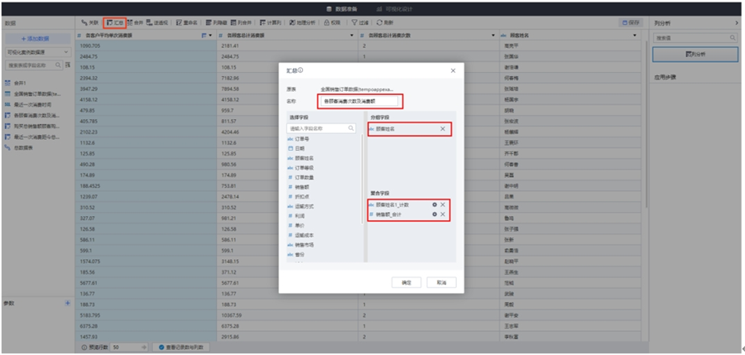Click the 名称 name input field
Screen dimensions: 745x355
[359, 101]
